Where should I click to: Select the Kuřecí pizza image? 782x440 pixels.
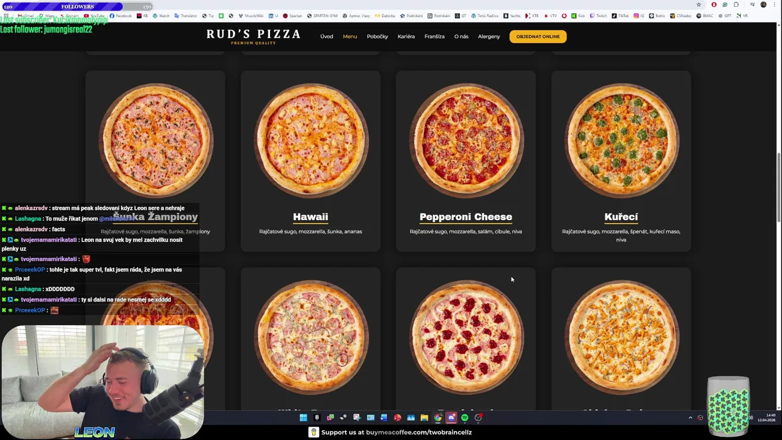click(x=621, y=141)
